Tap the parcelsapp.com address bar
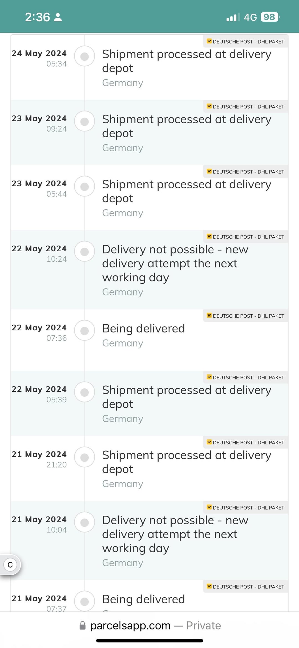 click(x=149, y=626)
